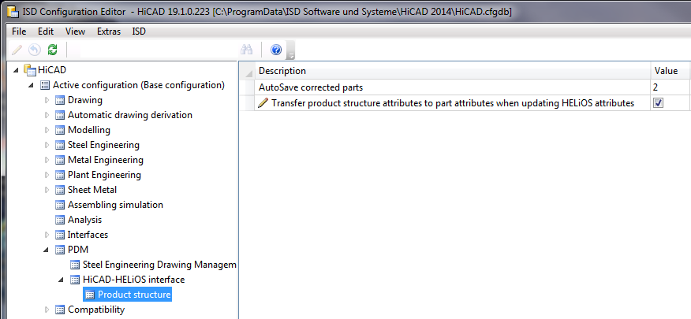This screenshot has width=691, height=319.
Task: Open the Extras menu
Action: (x=109, y=32)
